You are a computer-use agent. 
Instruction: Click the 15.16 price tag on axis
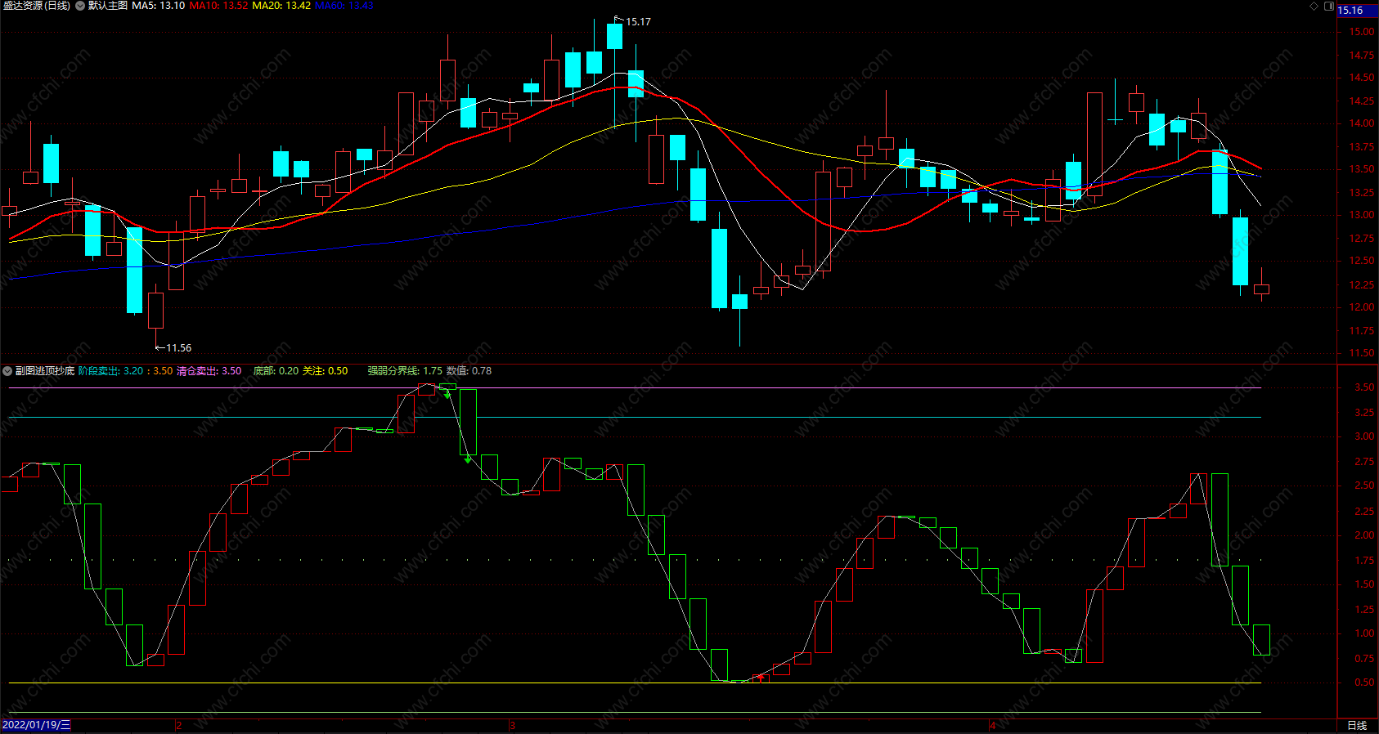click(1357, 11)
